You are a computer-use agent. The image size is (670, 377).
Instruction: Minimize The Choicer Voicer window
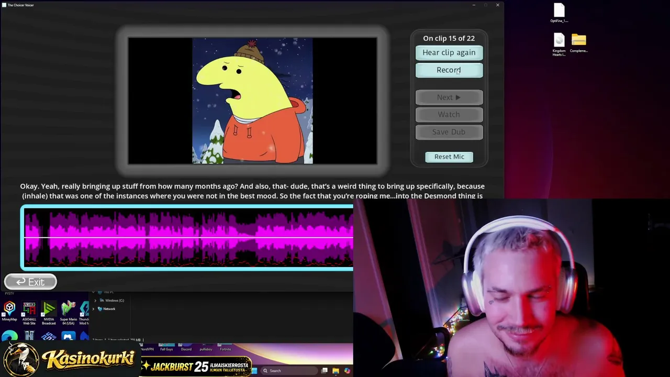pyautogui.click(x=474, y=5)
